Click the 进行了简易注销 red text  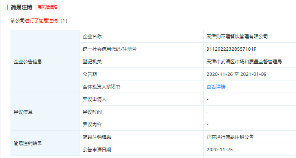[41, 21]
